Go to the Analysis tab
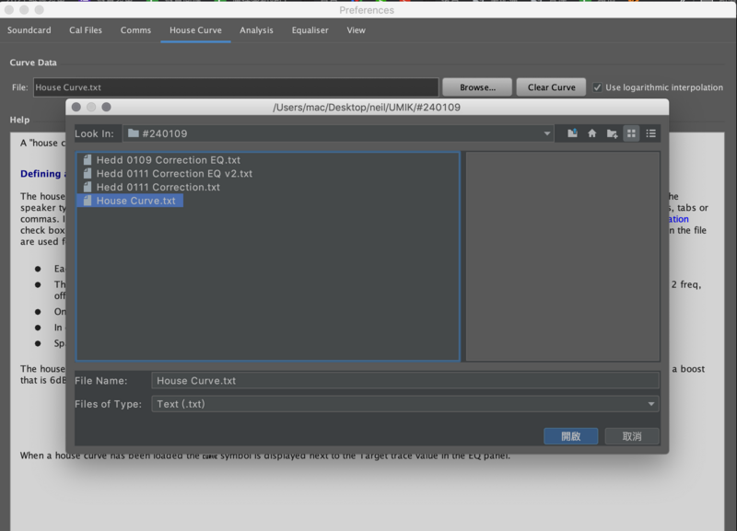This screenshot has width=737, height=531. tap(256, 30)
